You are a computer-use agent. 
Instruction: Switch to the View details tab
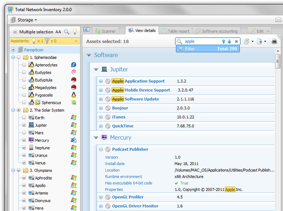(x=142, y=31)
